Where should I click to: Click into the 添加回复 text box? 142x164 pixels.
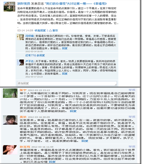[x=67, y=83]
